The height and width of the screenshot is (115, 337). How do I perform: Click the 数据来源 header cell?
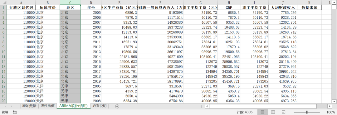coord(309,7)
